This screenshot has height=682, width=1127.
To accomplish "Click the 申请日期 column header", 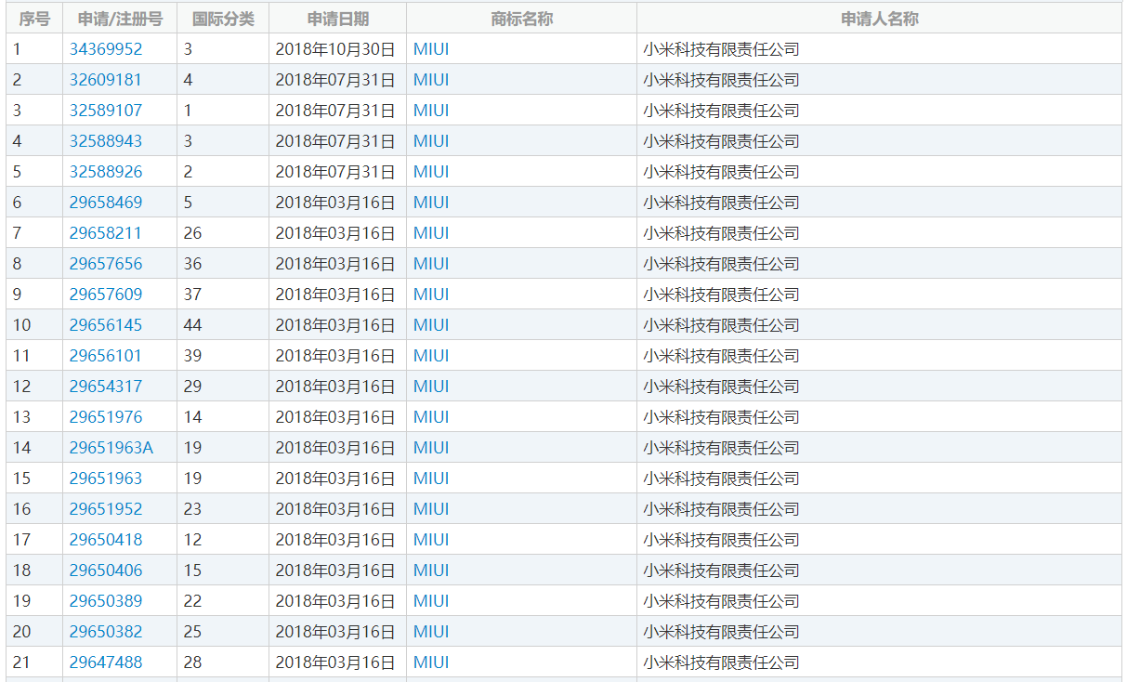I will pyautogui.click(x=338, y=19).
